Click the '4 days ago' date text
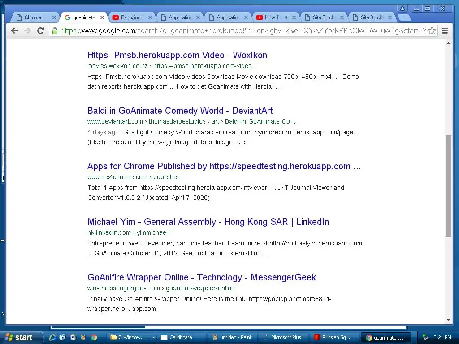The height and width of the screenshot is (344, 459). (103, 132)
